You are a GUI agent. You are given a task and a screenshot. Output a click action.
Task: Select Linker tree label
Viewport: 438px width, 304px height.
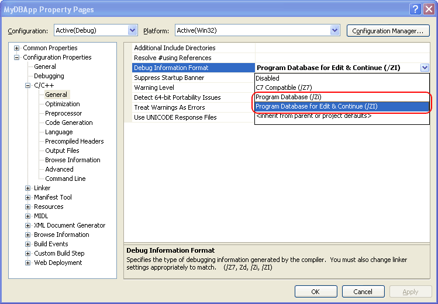coord(42,188)
